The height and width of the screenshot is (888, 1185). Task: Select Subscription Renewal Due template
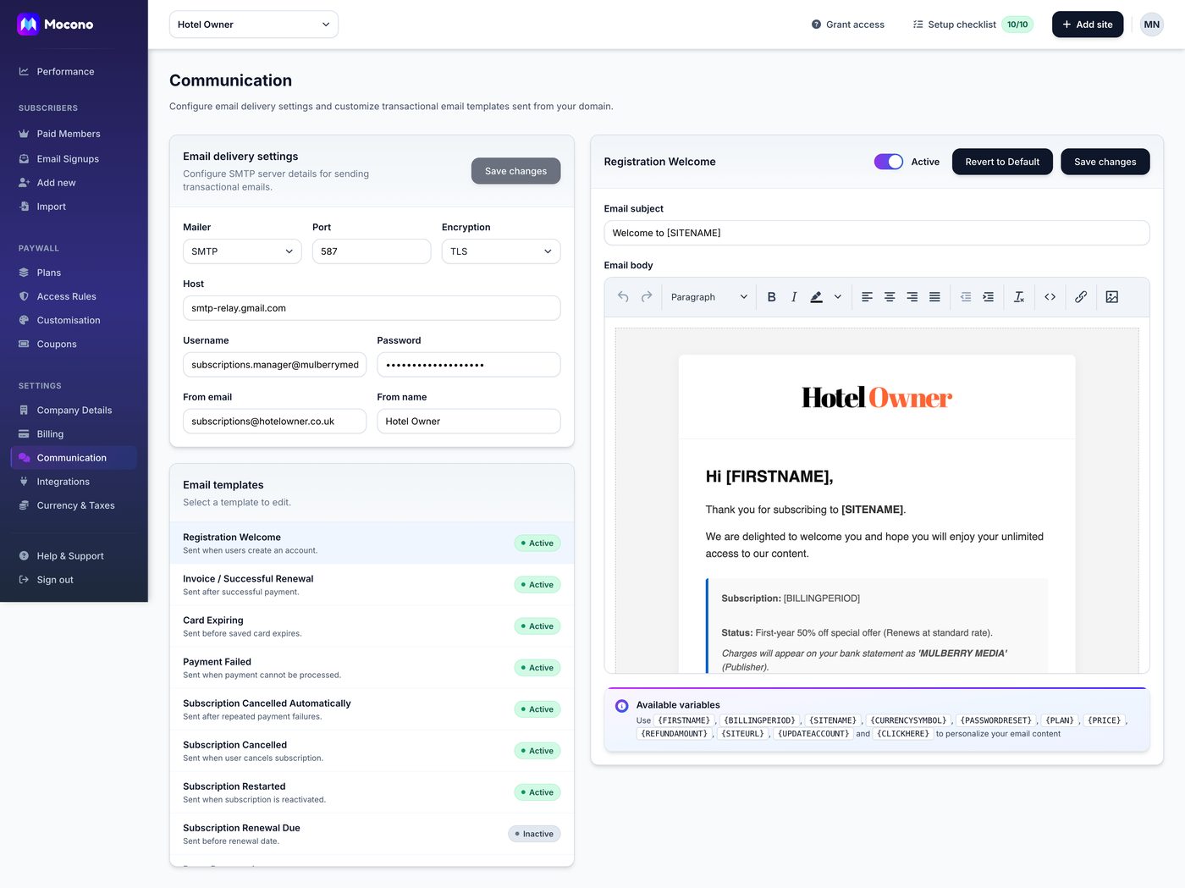click(x=372, y=834)
